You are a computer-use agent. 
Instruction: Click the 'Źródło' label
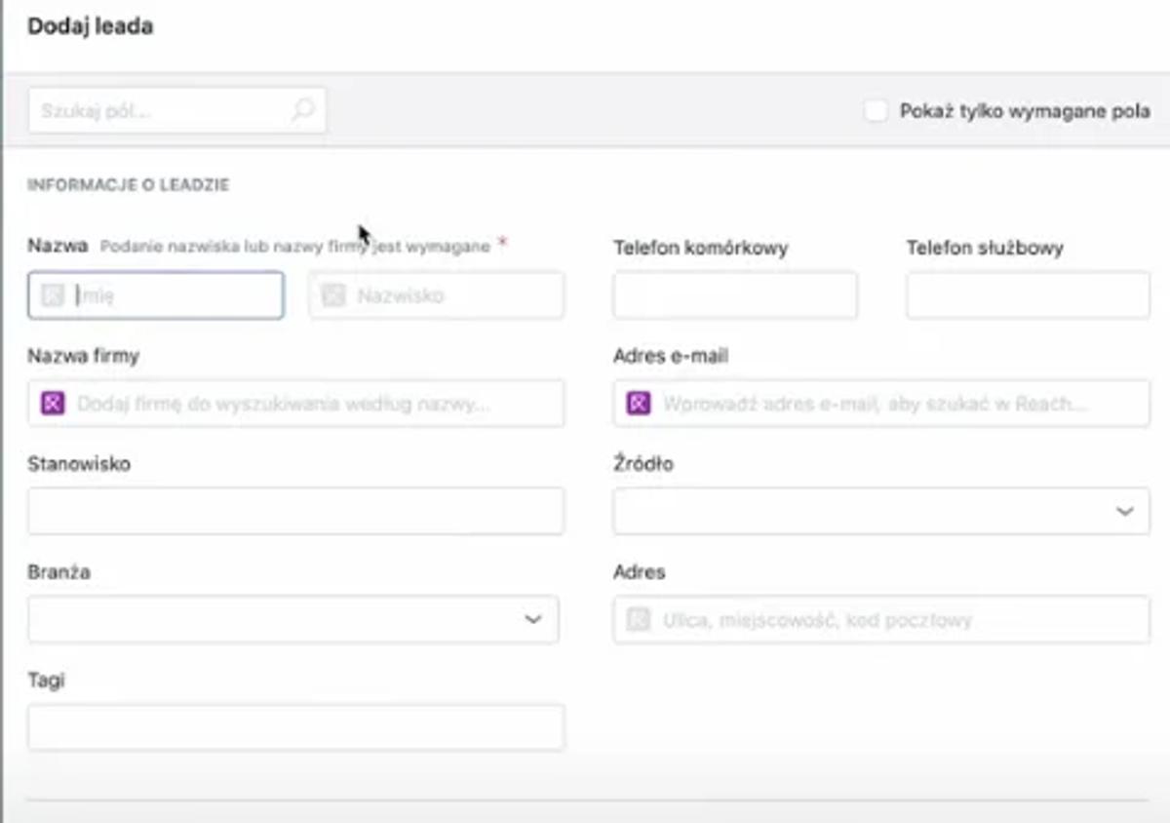click(643, 464)
